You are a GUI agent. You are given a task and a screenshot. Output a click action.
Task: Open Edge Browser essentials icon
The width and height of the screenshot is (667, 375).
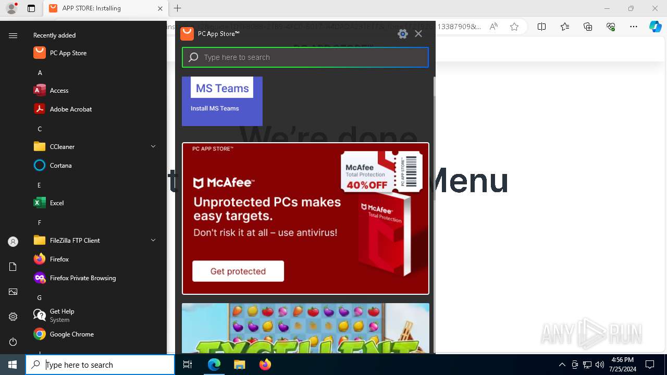611,27
